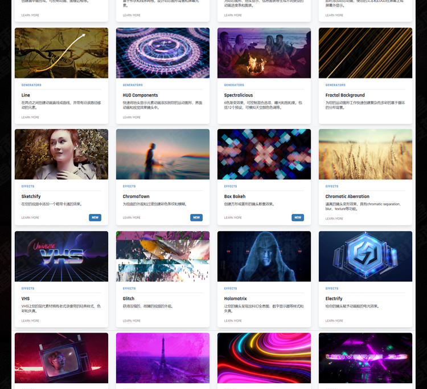Click the Line card title
Image resolution: width=427 pixels, height=389 pixels.
[26, 95]
